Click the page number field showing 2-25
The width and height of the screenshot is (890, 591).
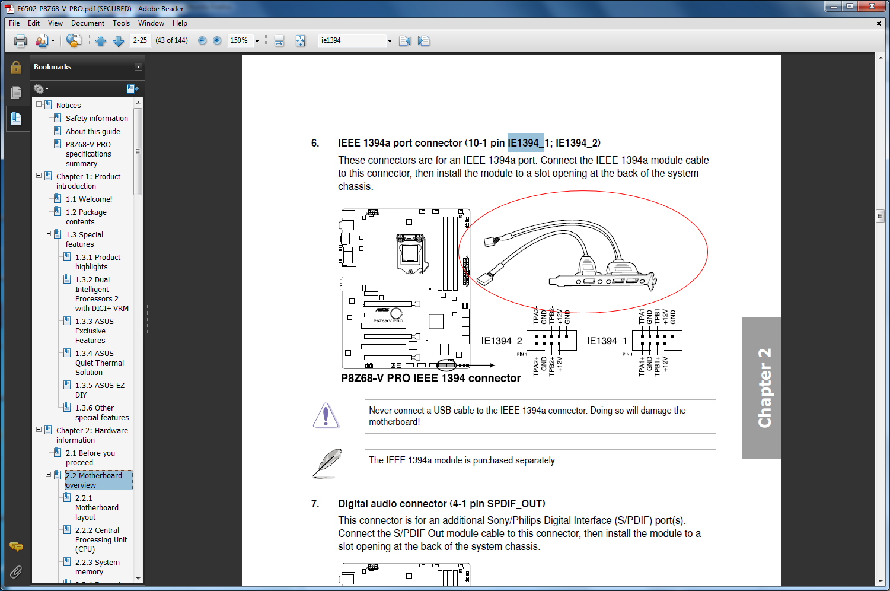pyautogui.click(x=141, y=40)
